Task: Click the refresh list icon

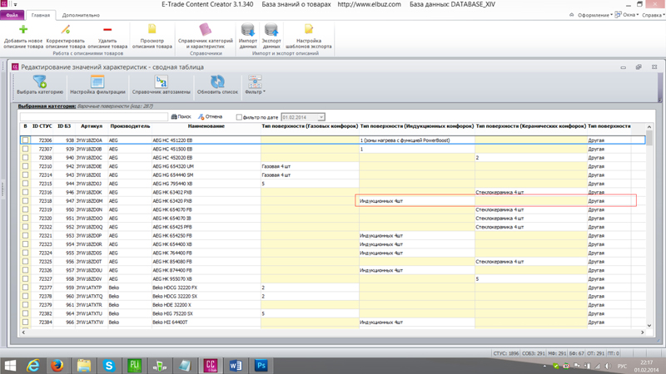Action: tap(217, 81)
